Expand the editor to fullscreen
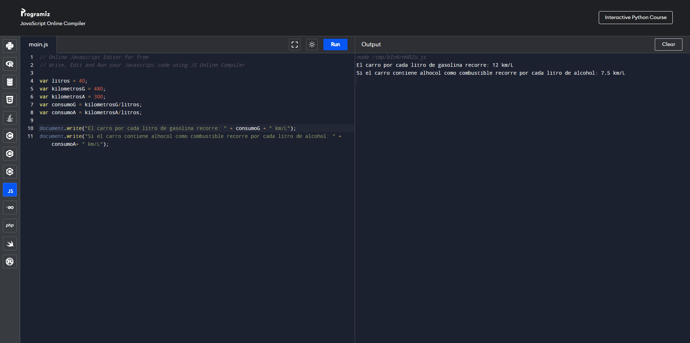This screenshot has width=690, height=343. (295, 45)
